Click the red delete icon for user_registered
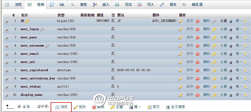Viewport: 251px width, 112px height. pyautogui.click(x=197, y=70)
